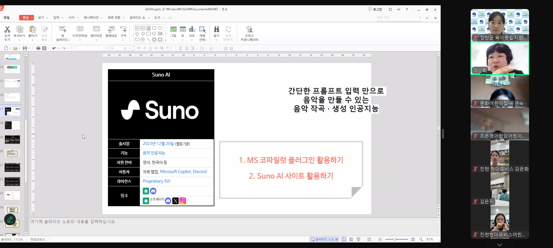This screenshot has width=553, height=248.
Task: Open the 그림 dropdown arrow
Action: point(173,40)
